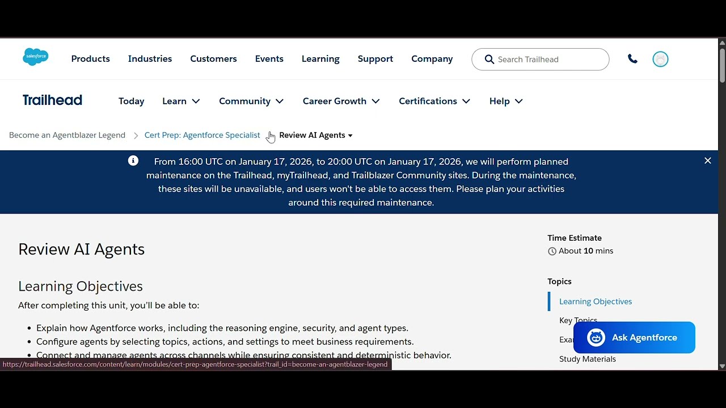The image size is (726, 408).
Task: Open Customers menu
Action: click(213, 59)
